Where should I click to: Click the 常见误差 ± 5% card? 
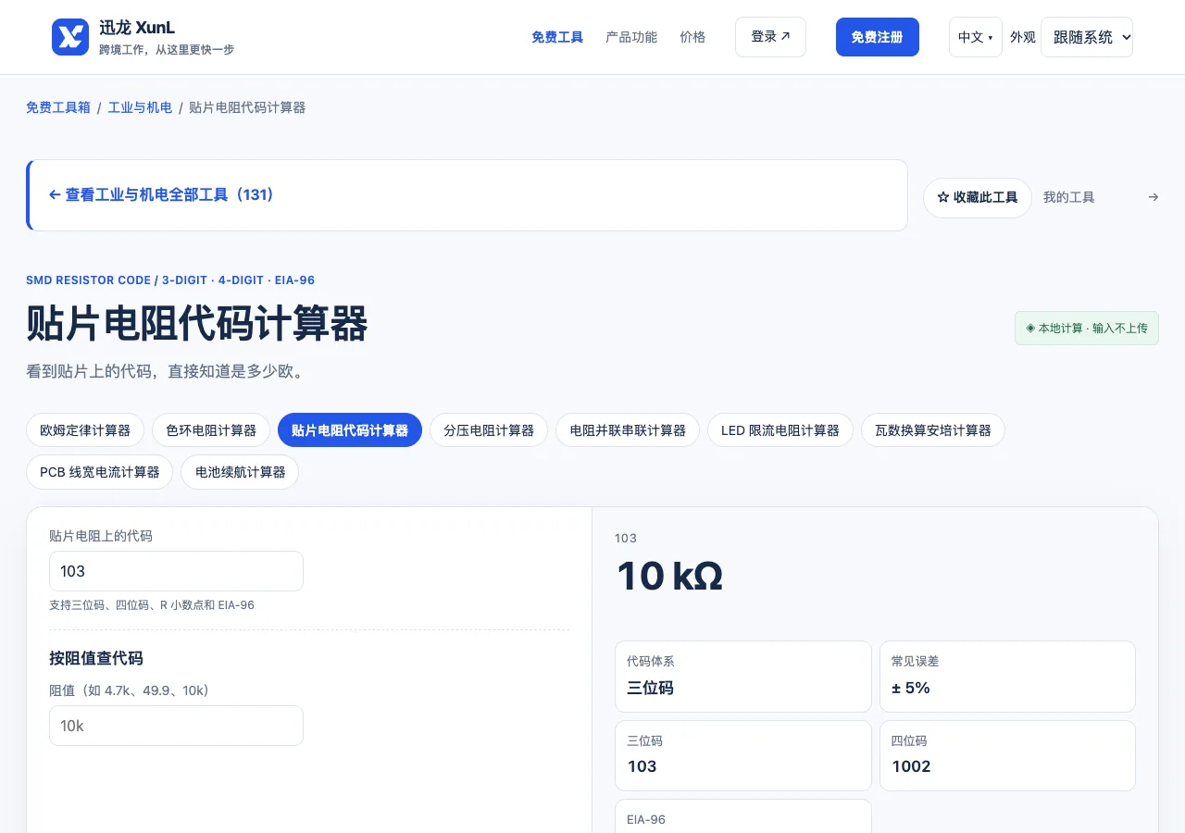1007,677
